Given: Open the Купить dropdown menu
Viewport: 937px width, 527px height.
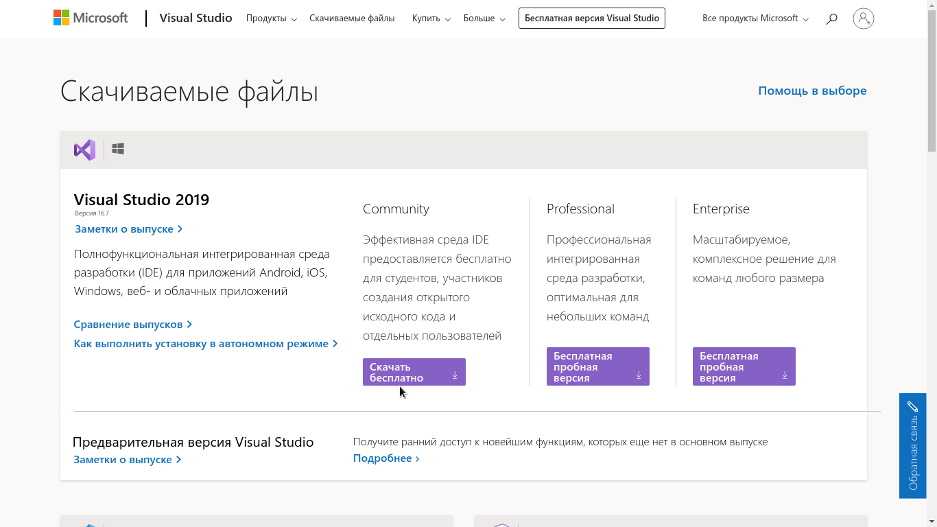Looking at the screenshot, I should click(431, 19).
